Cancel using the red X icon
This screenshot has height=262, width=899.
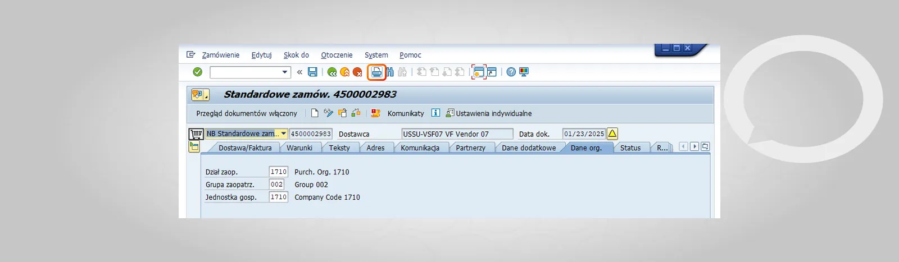(x=357, y=72)
